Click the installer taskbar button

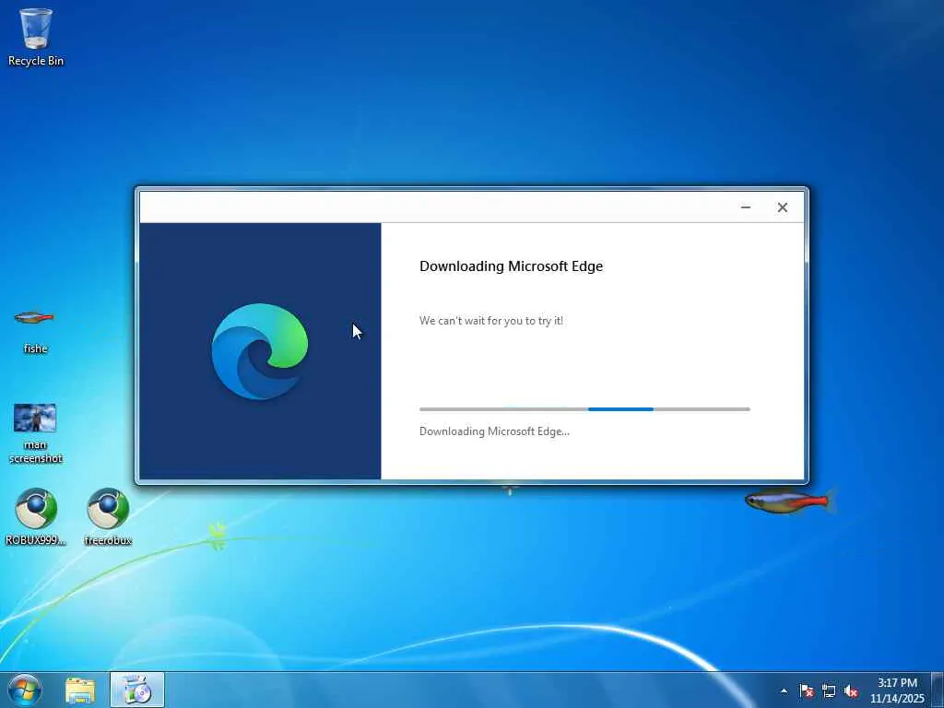pos(136,690)
